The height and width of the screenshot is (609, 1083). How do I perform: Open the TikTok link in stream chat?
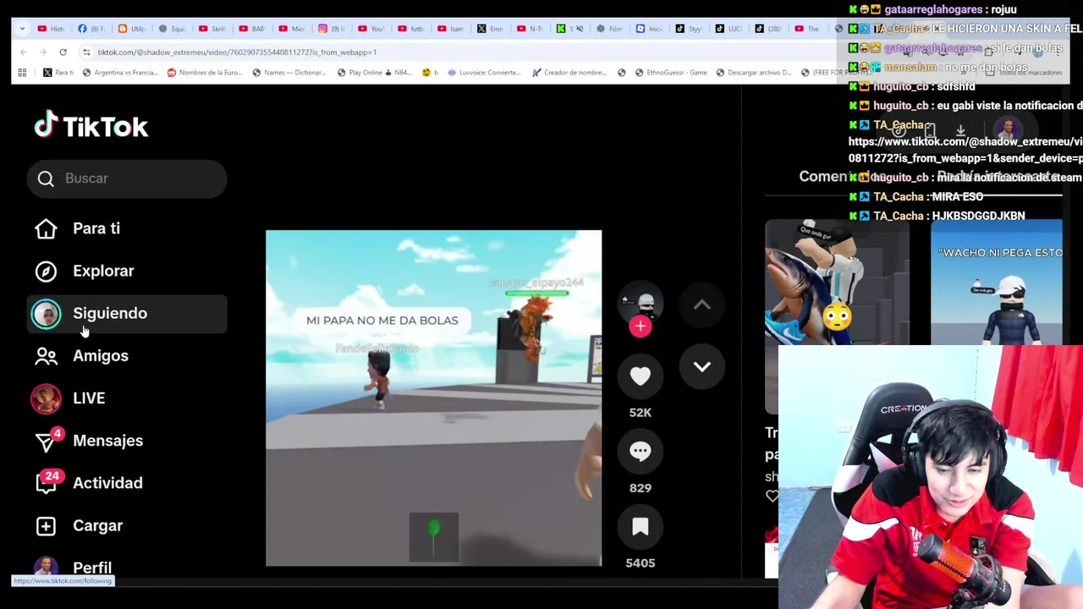tap(965, 150)
